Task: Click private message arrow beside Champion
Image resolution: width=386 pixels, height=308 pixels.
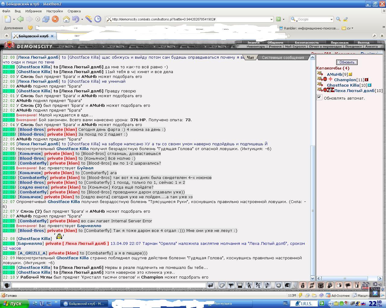Action: click(320, 79)
